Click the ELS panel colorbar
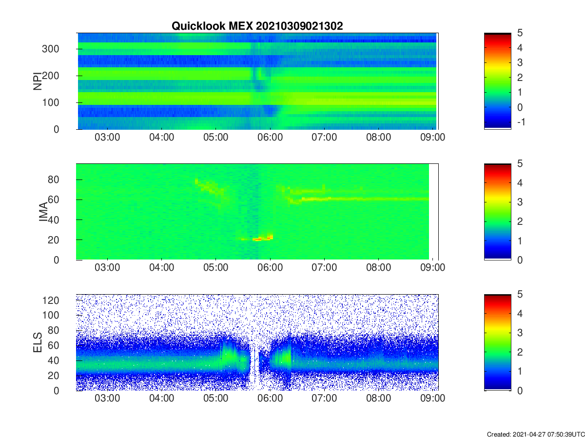Screen dimensions: 585x439 coord(498,342)
